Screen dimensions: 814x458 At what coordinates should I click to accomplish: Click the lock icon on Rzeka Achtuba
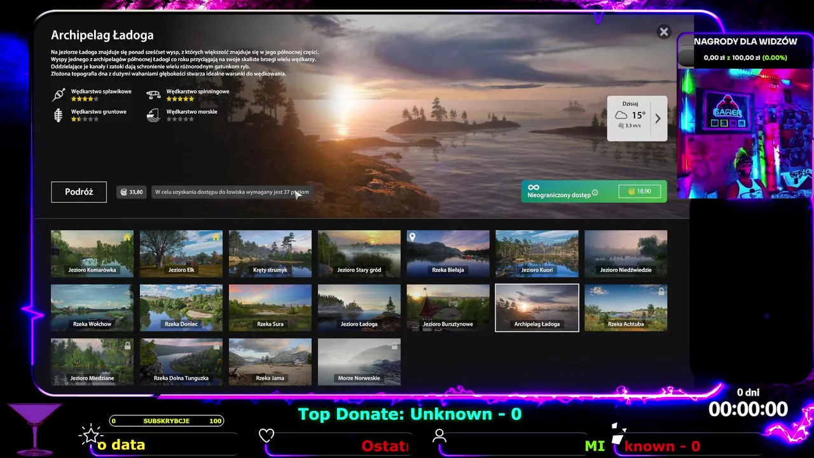click(661, 291)
